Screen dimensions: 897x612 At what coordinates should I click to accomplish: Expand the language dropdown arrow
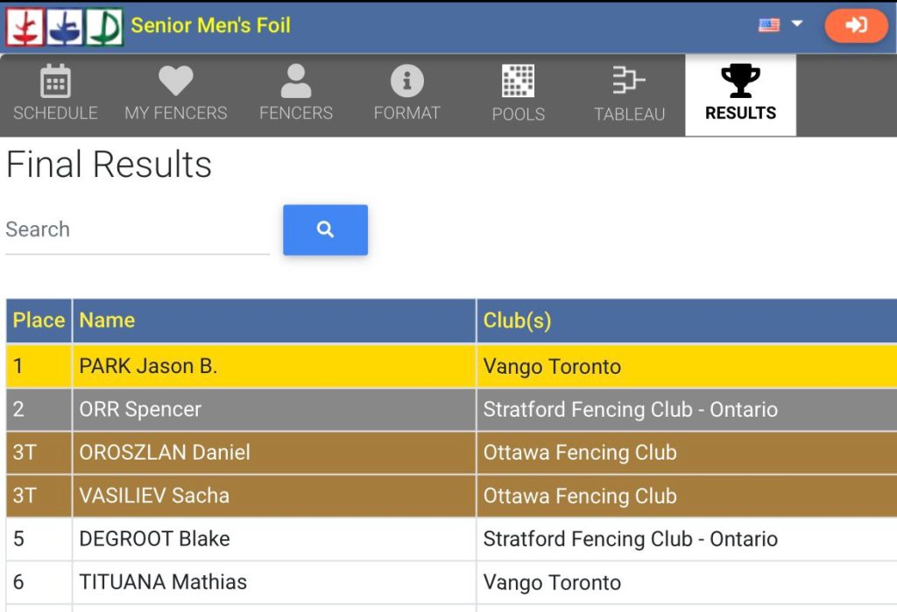tap(797, 24)
